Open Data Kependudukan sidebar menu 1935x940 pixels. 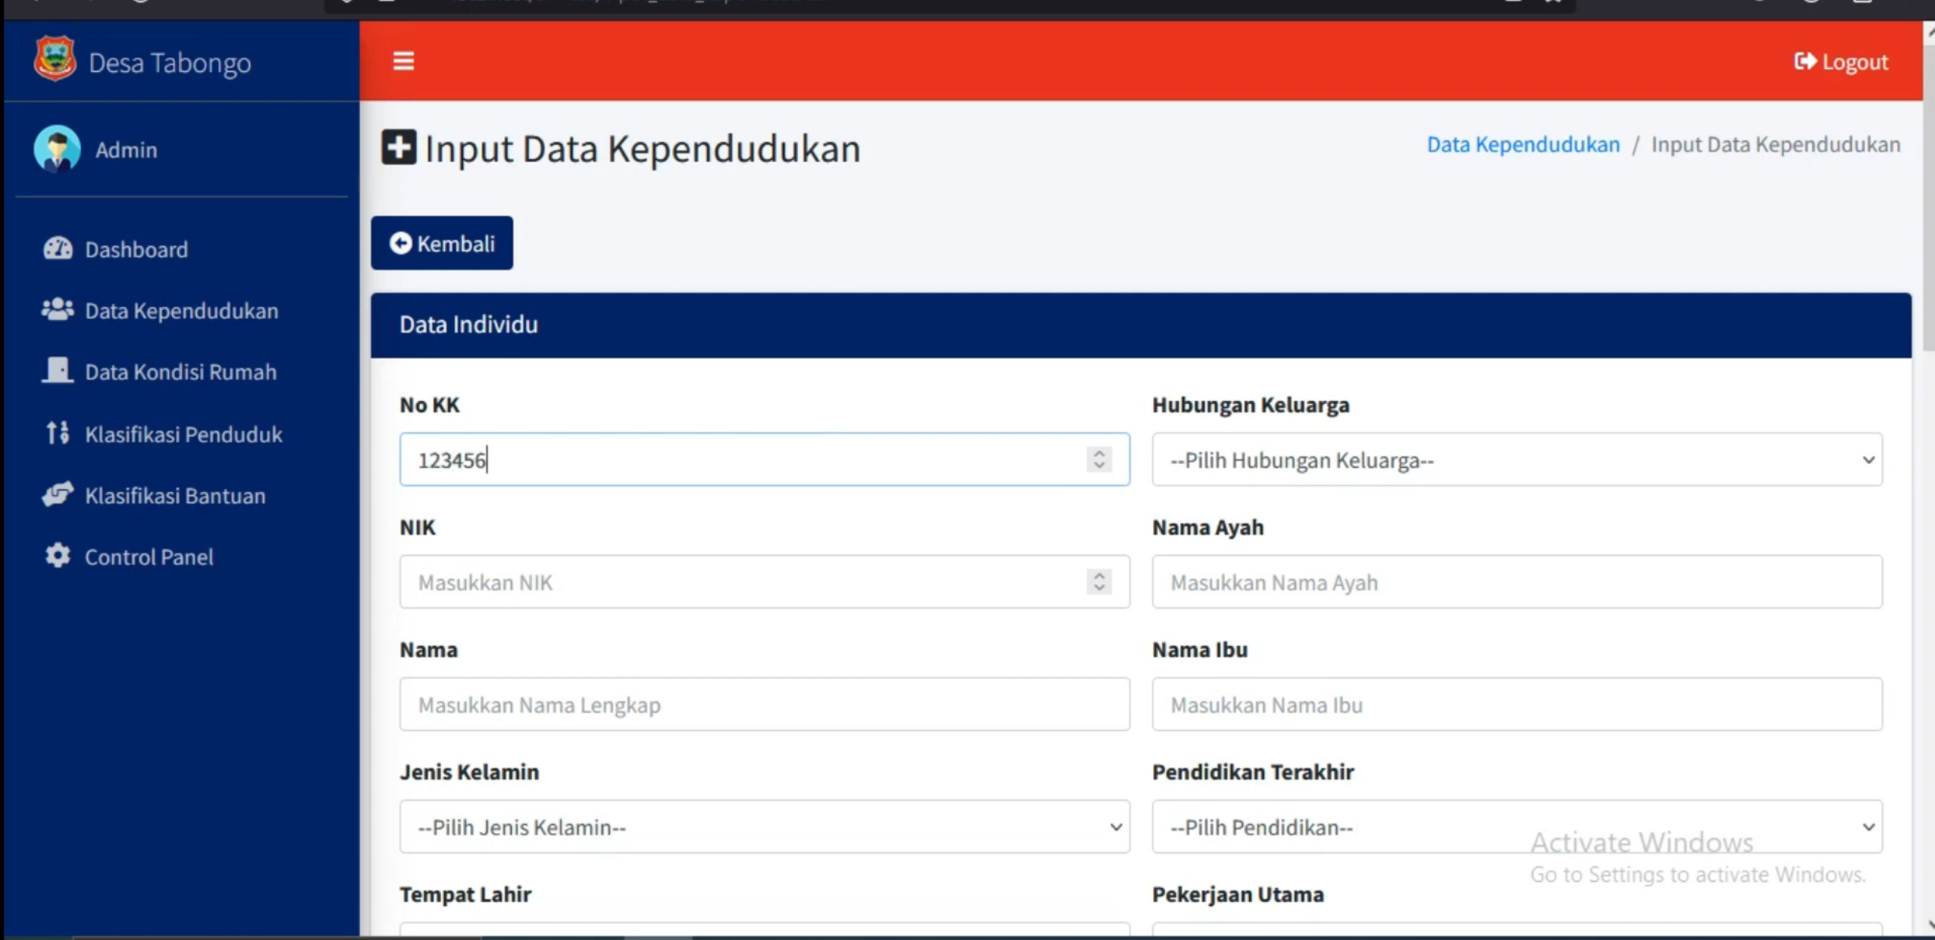[x=182, y=311]
